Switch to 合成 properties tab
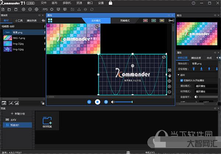This screenshot has height=154, width=221. tap(209, 58)
